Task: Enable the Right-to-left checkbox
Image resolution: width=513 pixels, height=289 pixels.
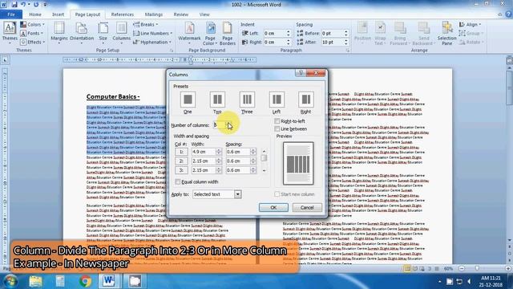Action: coord(277,121)
